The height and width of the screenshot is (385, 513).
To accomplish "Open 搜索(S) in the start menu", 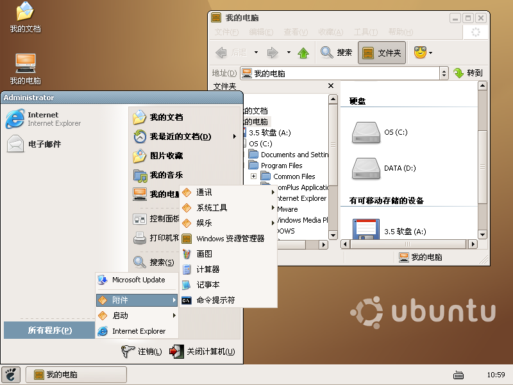I will [154, 262].
